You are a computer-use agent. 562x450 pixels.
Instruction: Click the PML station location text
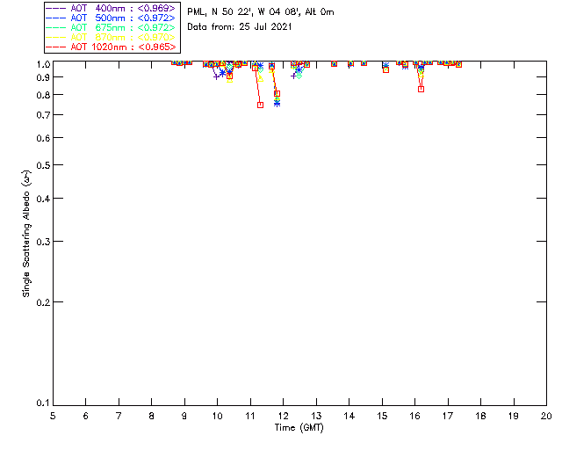(x=261, y=12)
